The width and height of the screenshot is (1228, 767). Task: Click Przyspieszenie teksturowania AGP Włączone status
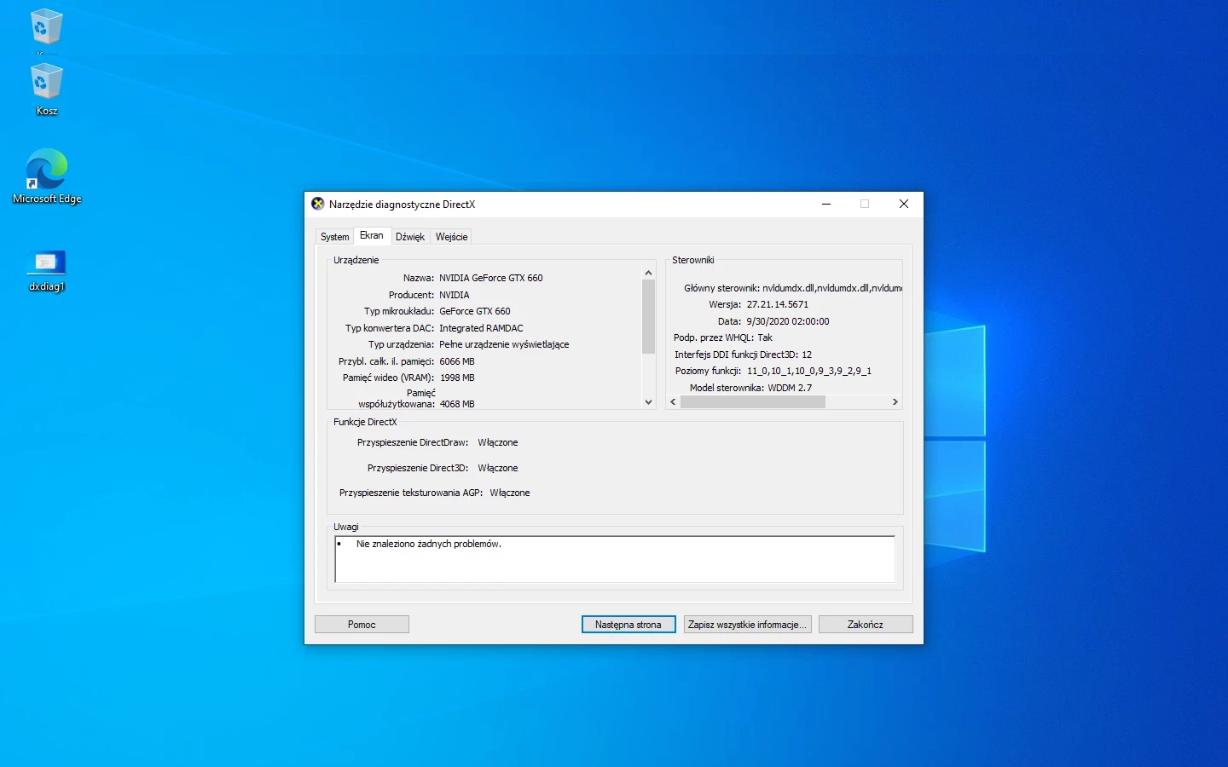click(x=510, y=493)
